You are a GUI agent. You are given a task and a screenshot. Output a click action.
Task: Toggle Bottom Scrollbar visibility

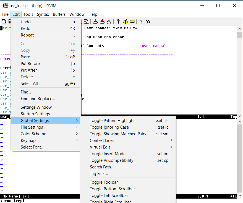click(x=128, y=189)
